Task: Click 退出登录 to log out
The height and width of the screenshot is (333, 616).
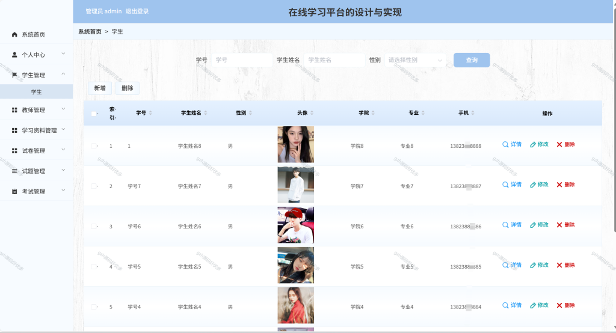Action: pos(137,11)
